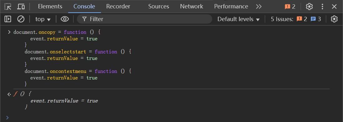
Task: Click the orange warning issues counter next to 5 Issues
Action: click(x=302, y=19)
